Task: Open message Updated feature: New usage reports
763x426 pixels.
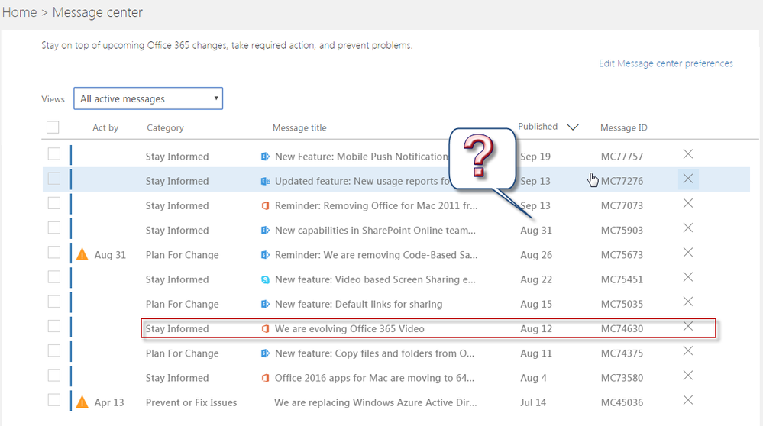Action: point(363,181)
